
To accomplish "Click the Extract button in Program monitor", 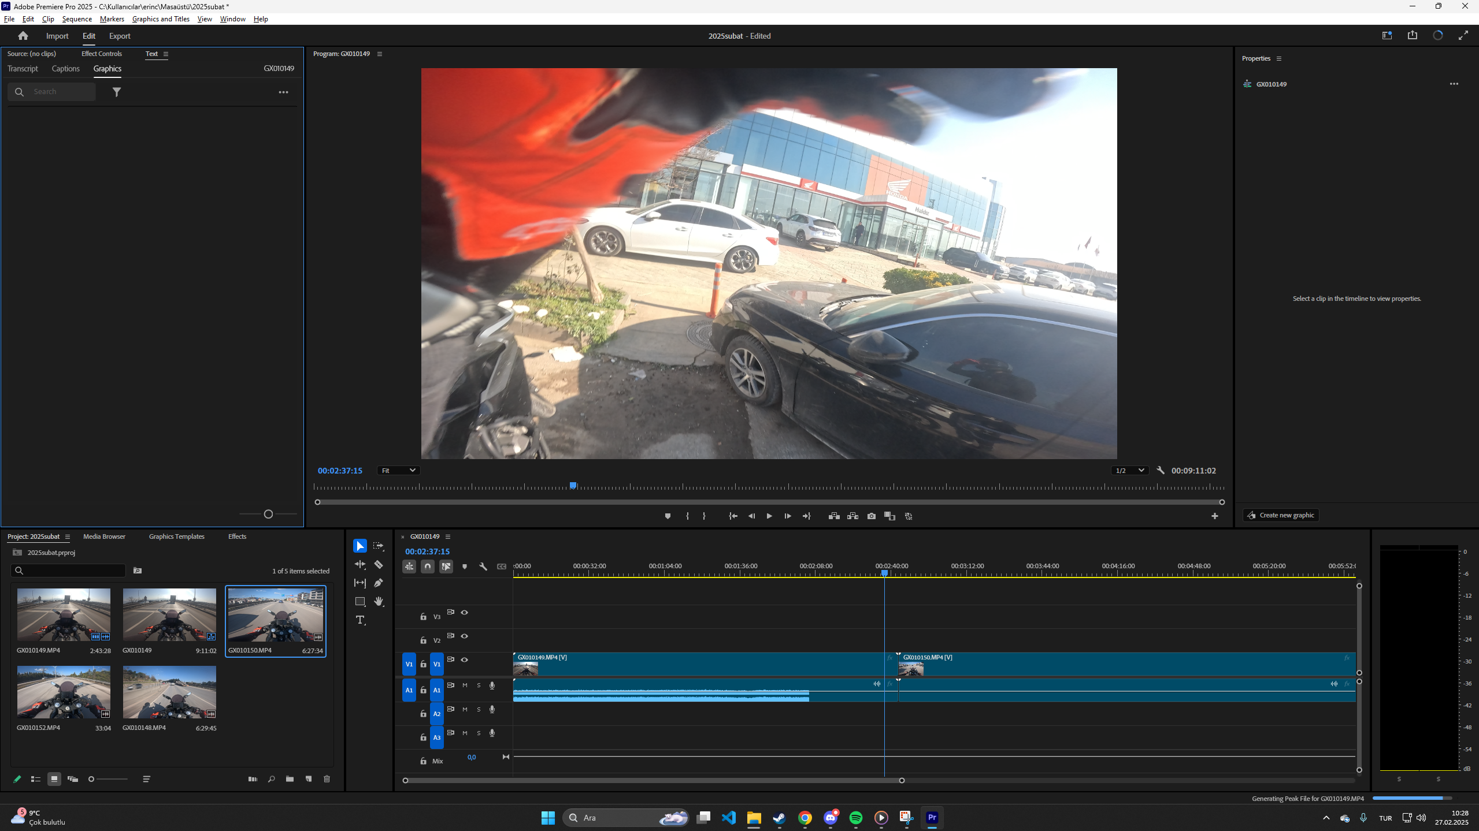I will (852, 516).
